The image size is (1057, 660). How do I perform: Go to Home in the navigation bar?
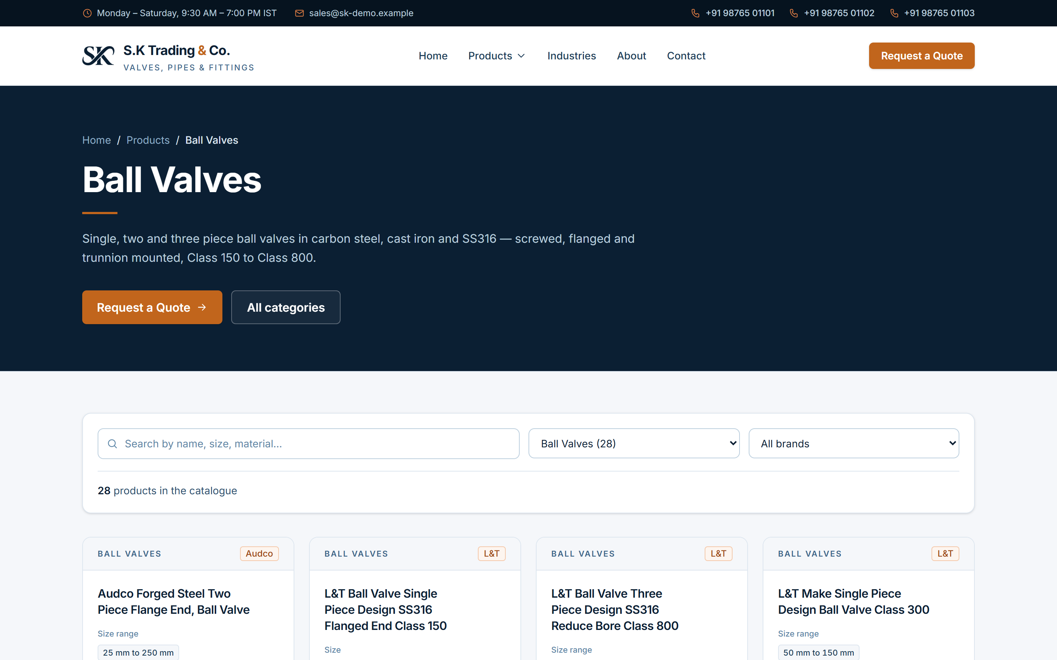433,56
